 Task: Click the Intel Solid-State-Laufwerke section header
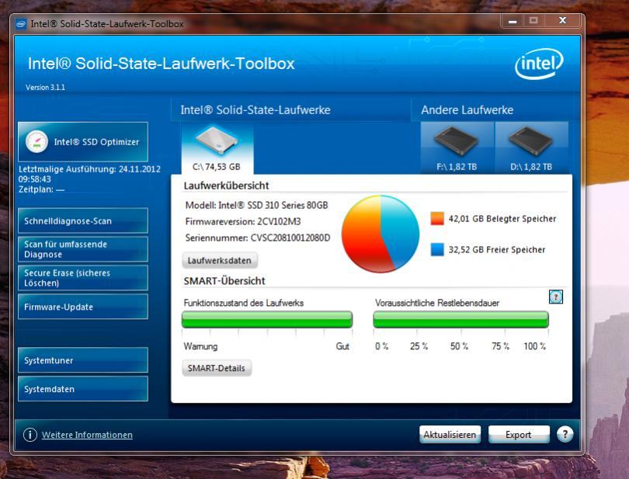pyautogui.click(x=255, y=110)
